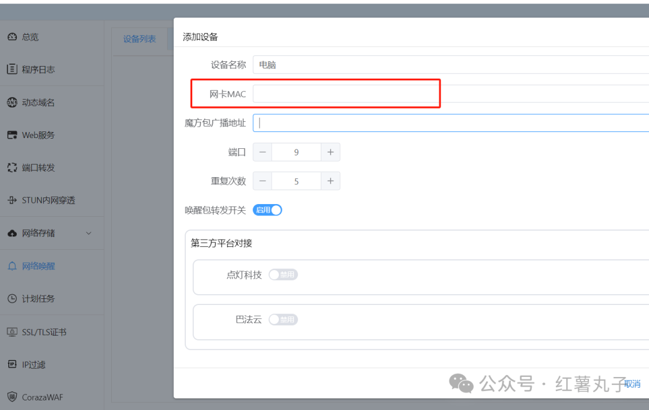649x410 pixels.
Task: Click the 端口 number field showing 9
Action: [296, 152]
